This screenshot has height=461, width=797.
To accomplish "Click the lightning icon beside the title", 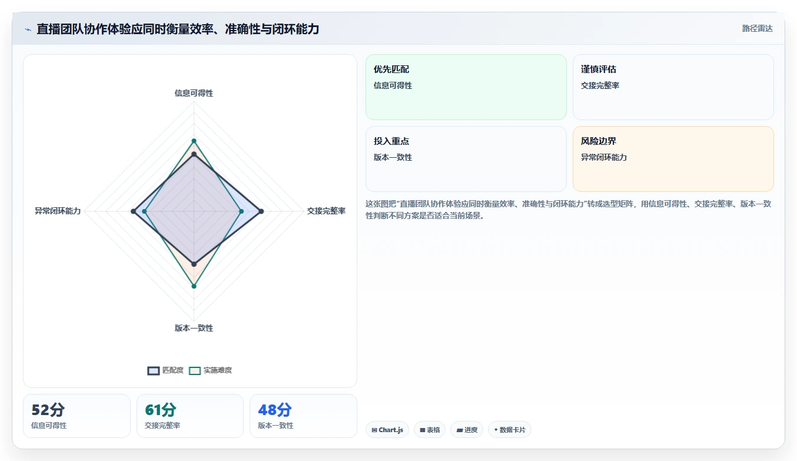I will (28, 29).
